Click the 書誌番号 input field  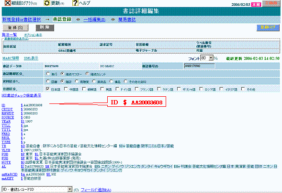click(199, 66)
